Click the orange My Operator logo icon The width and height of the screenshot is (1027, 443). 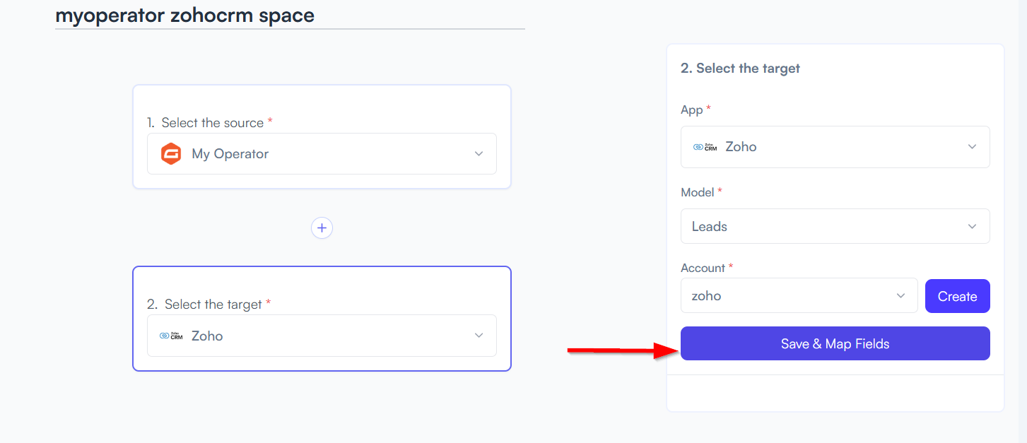171,154
